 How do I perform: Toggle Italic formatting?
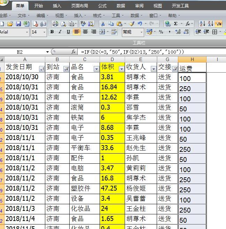[60, 32]
